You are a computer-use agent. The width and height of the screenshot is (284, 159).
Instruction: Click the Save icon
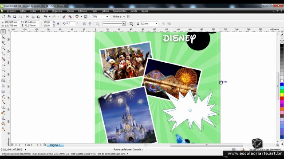click(x=15, y=17)
